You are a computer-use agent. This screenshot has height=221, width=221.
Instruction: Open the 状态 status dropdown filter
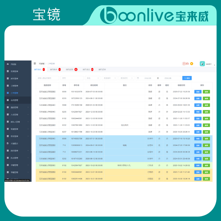(x=93, y=78)
